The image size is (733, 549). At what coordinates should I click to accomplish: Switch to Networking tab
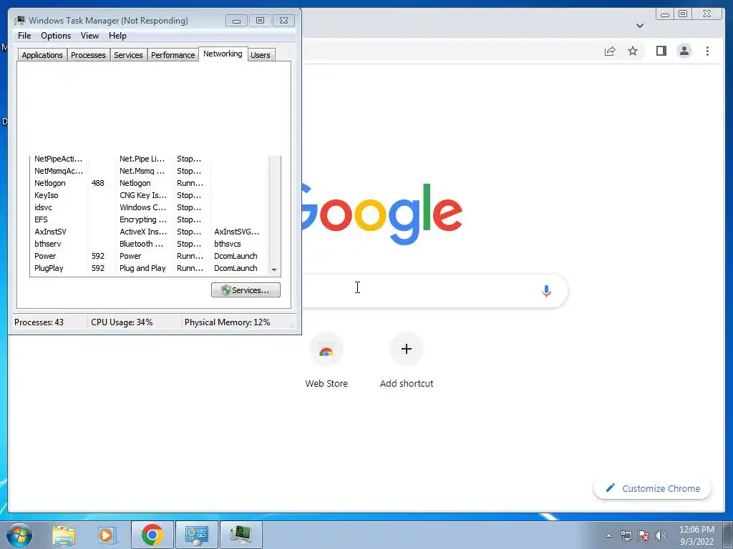point(223,54)
